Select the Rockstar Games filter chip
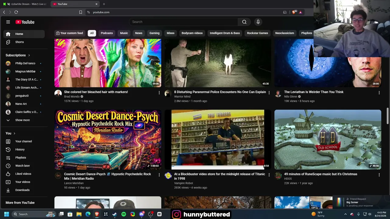The height and width of the screenshot is (219, 390). [257, 33]
